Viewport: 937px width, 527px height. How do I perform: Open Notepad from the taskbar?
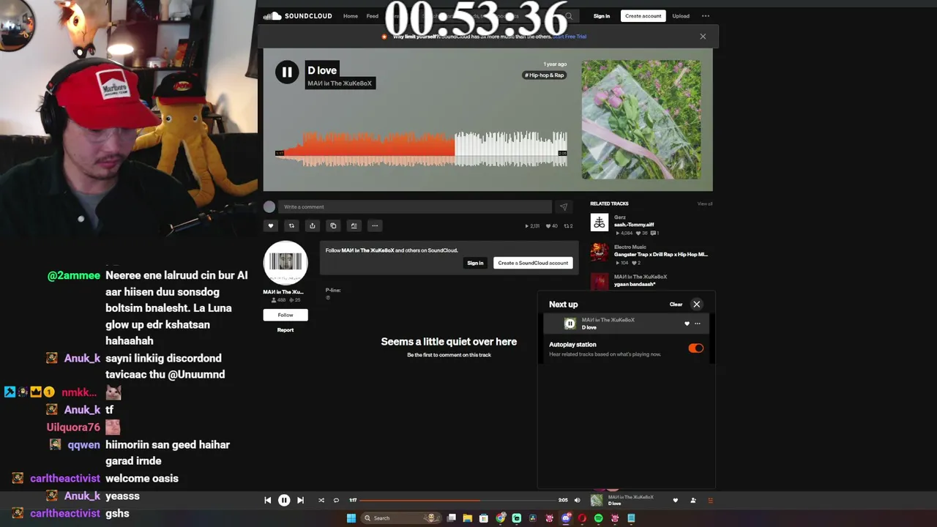631,518
